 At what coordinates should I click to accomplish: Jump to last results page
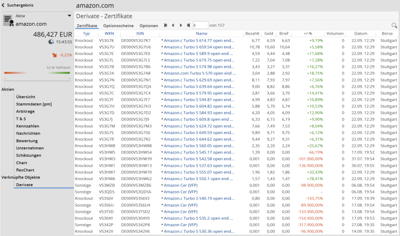pyautogui.click(x=188, y=26)
